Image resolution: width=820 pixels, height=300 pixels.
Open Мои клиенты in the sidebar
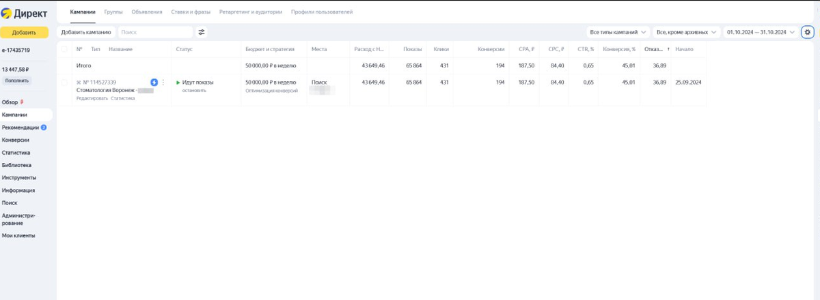click(18, 236)
